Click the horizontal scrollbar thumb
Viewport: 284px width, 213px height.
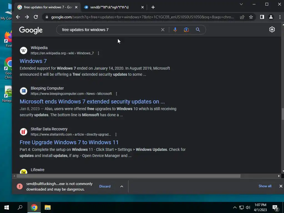[x=128, y=176]
